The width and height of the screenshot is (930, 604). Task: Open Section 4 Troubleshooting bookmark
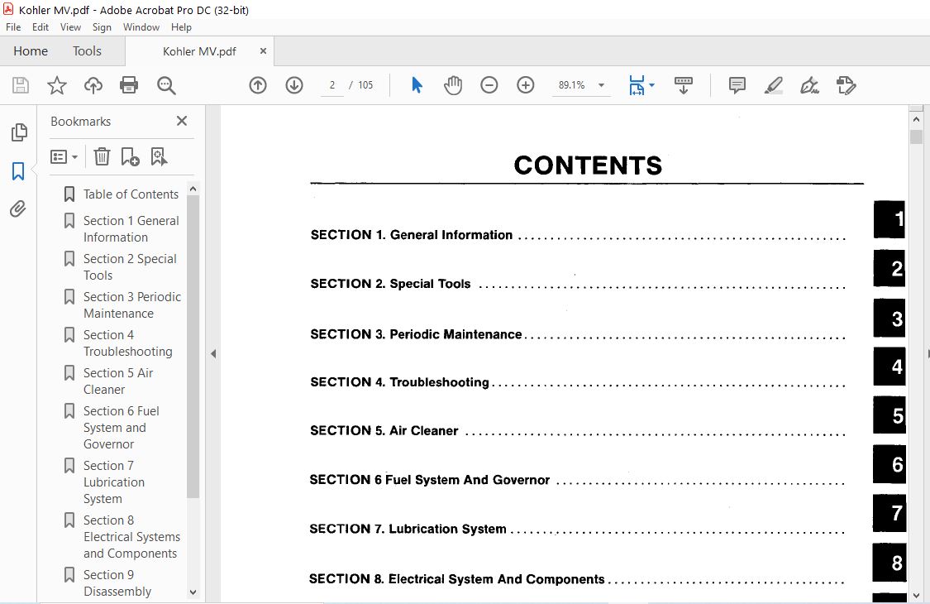coord(127,343)
